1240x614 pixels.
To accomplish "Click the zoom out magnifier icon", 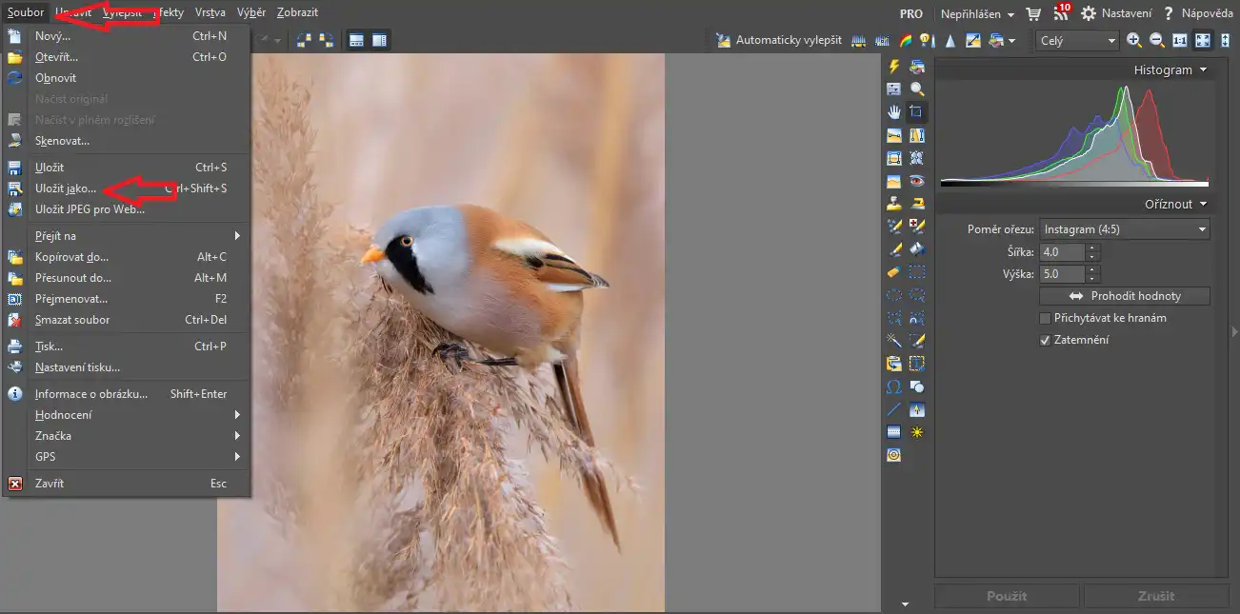I will click(x=1157, y=40).
